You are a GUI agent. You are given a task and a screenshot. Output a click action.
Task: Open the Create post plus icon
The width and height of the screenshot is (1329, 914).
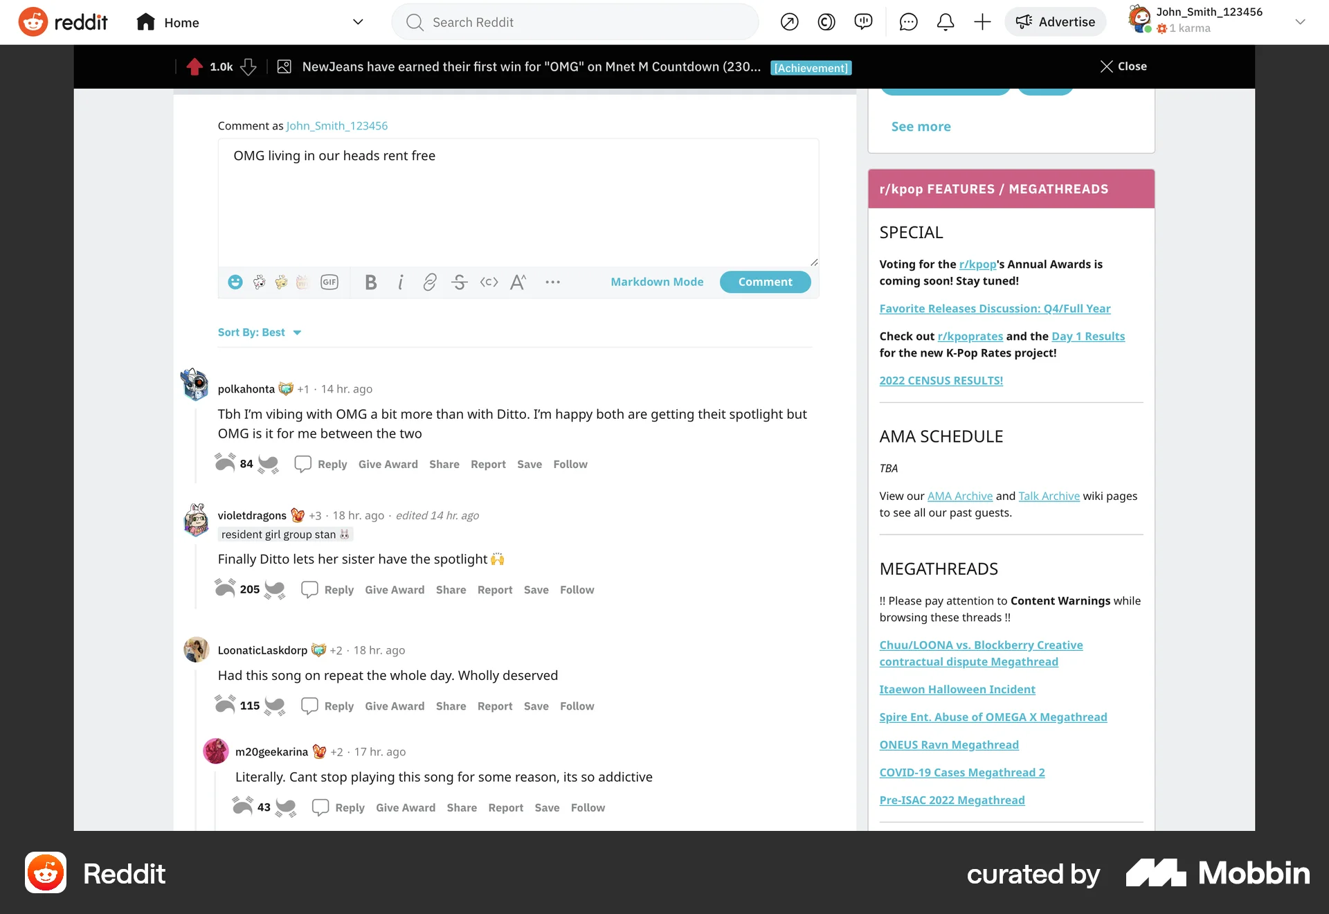[x=982, y=21]
